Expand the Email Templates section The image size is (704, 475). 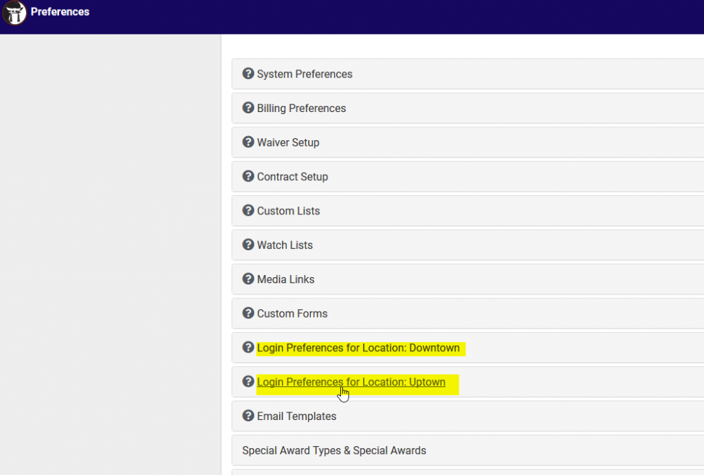(296, 416)
